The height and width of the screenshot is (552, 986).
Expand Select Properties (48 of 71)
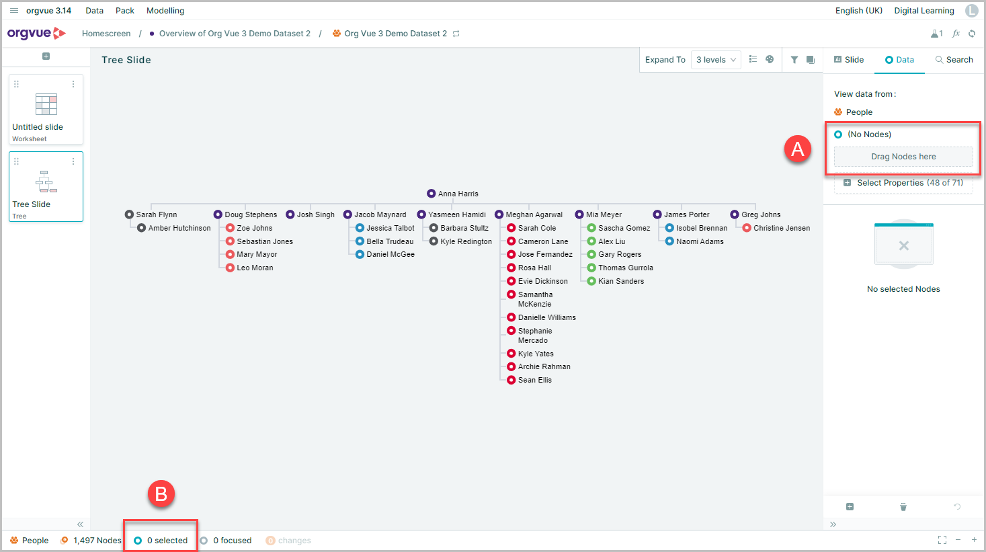click(903, 183)
